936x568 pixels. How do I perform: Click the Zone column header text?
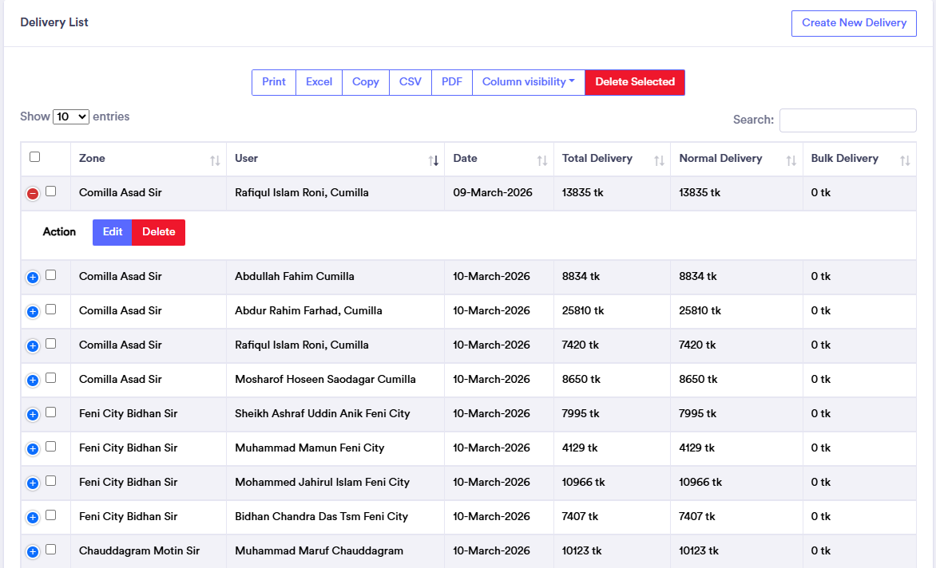coord(92,159)
